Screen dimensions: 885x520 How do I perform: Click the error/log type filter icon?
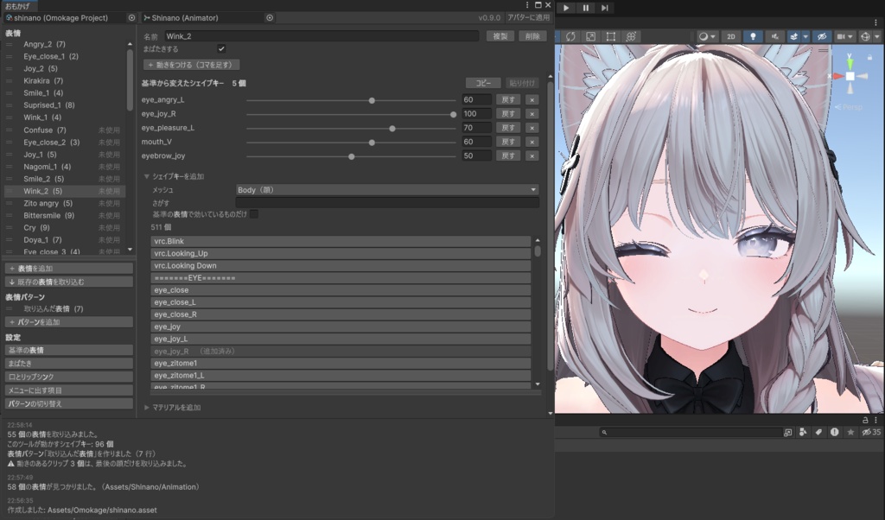(x=834, y=433)
